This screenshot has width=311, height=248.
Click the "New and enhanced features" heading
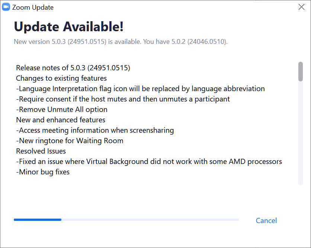pos(61,120)
